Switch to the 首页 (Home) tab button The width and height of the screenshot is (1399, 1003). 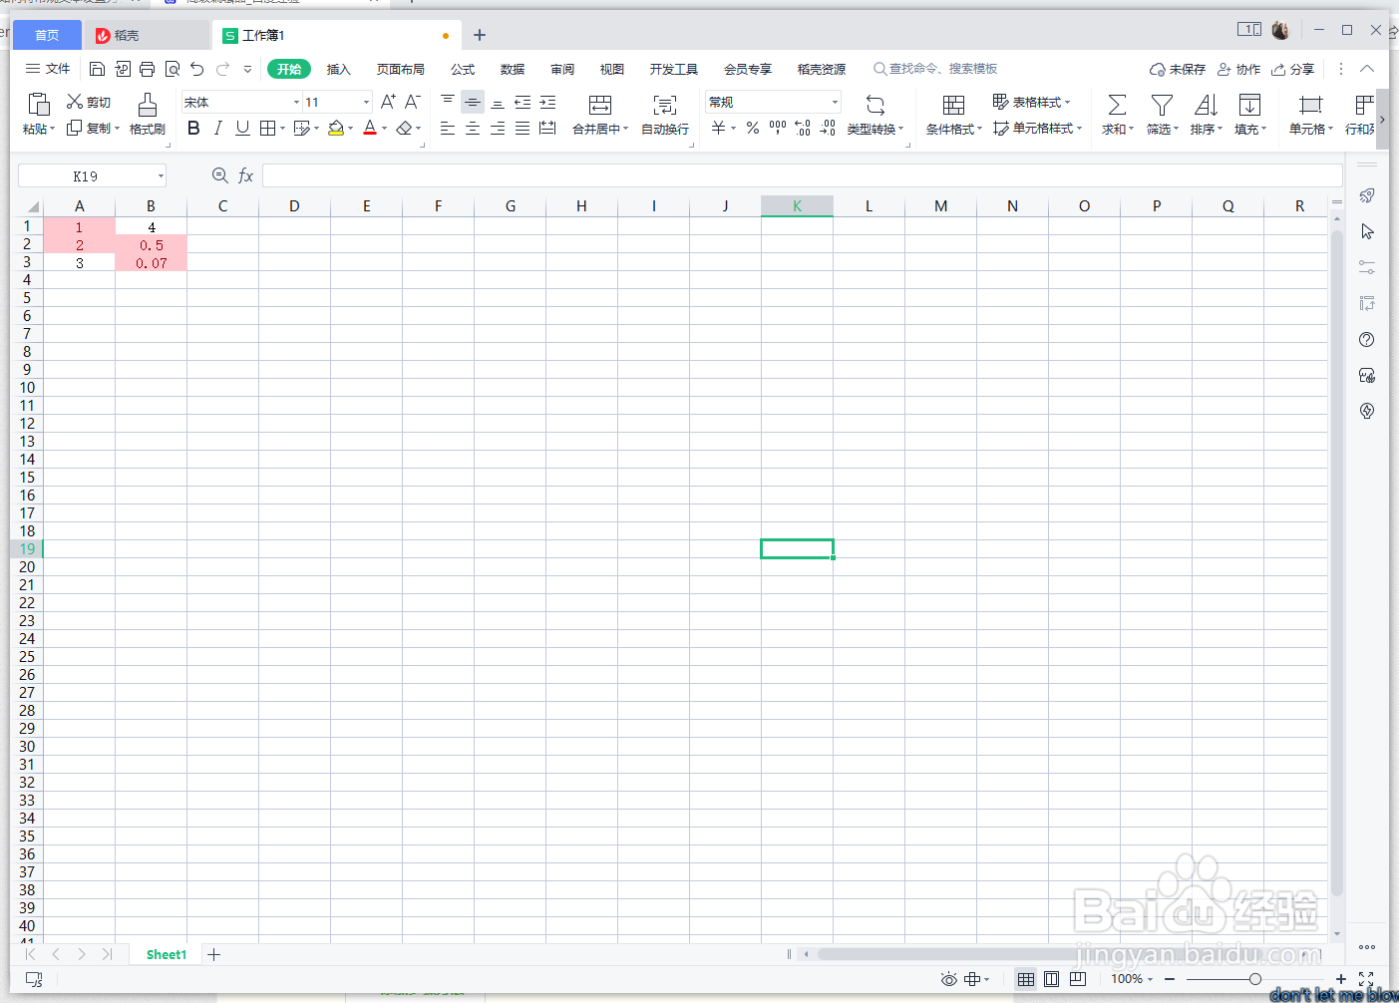[47, 35]
